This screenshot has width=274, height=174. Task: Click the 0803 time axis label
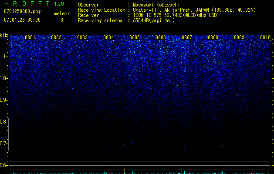tap(82, 37)
